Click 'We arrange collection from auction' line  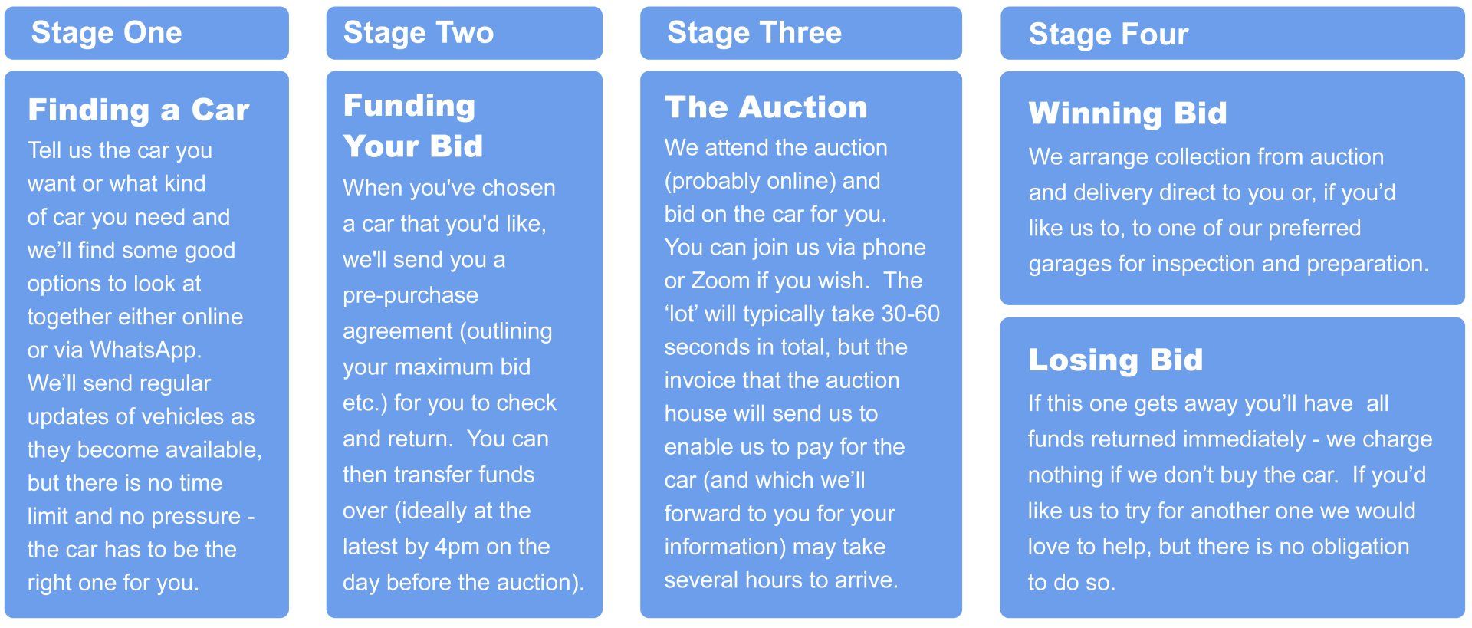pos(1206,157)
